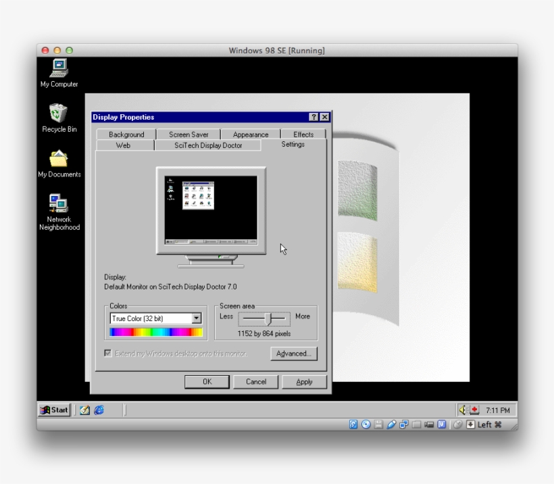Open Advanced display settings
Image resolution: width=554 pixels, height=484 pixels.
click(x=294, y=354)
